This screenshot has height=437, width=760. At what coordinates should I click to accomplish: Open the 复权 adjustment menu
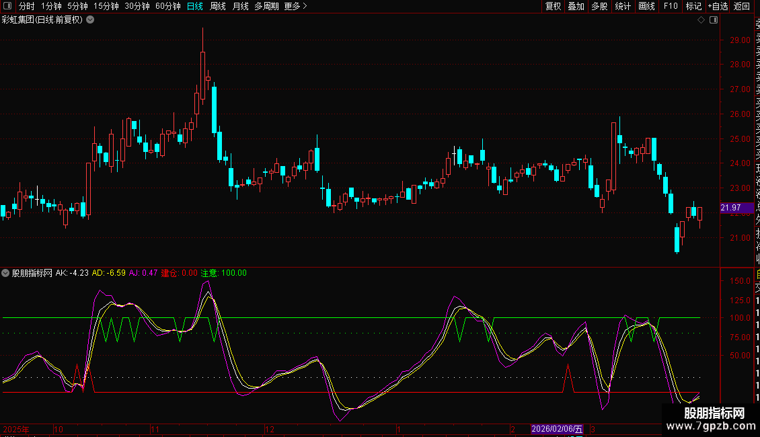tap(553, 6)
